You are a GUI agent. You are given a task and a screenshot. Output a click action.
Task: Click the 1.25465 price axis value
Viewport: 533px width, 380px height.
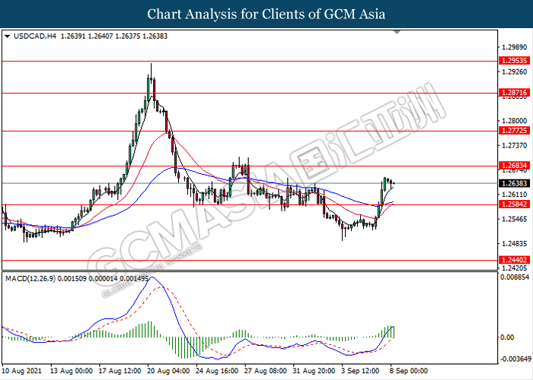click(515, 219)
